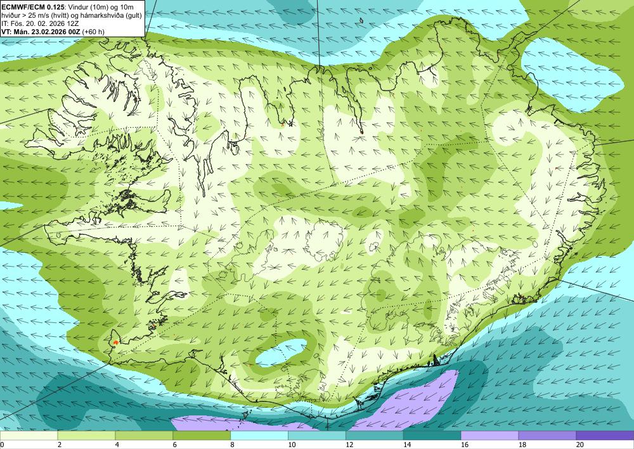The image size is (634, 449).
Task: Select the olive green 6–8 legend swatch
Action: [202, 435]
